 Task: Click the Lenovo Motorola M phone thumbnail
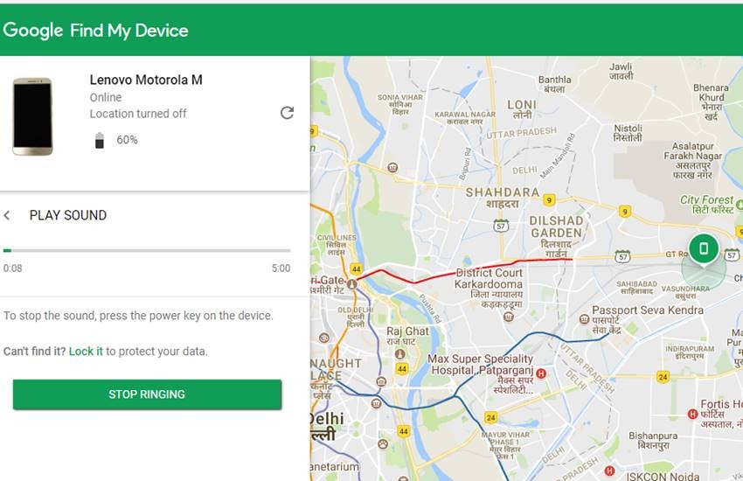(32, 116)
